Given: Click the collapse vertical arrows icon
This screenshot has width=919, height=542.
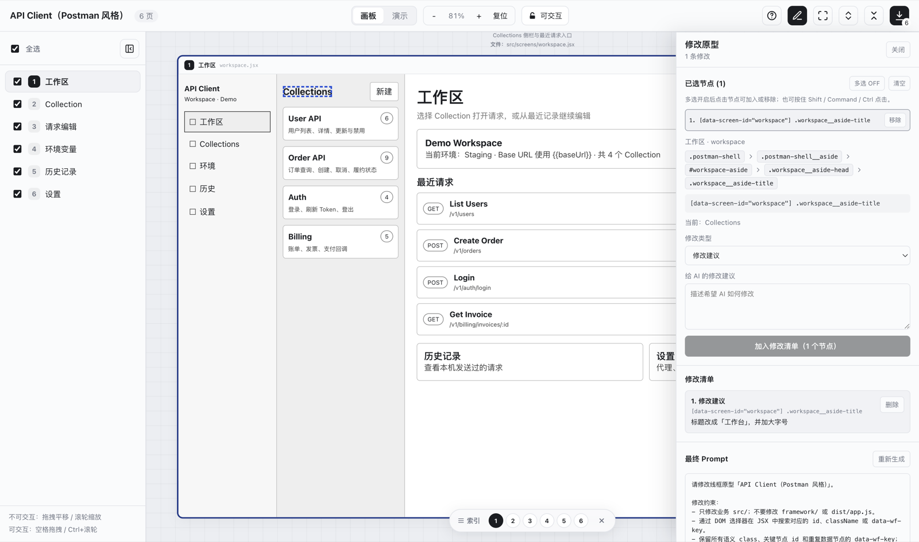Looking at the screenshot, I should click(874, 16).
